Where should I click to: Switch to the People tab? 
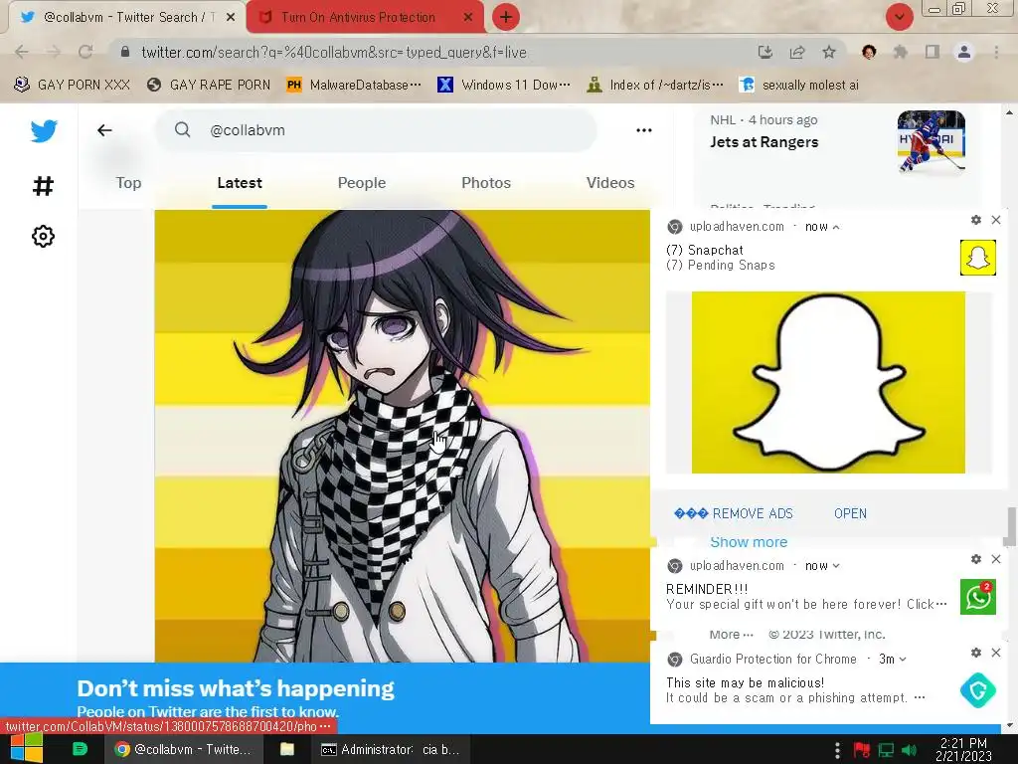(362, 183)
